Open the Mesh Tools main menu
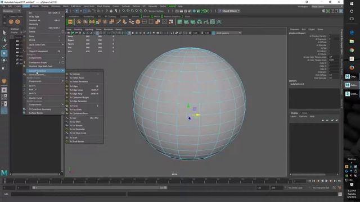Image resolution: width=360 pixels, height=202 pixels. [x=89, y=6]
